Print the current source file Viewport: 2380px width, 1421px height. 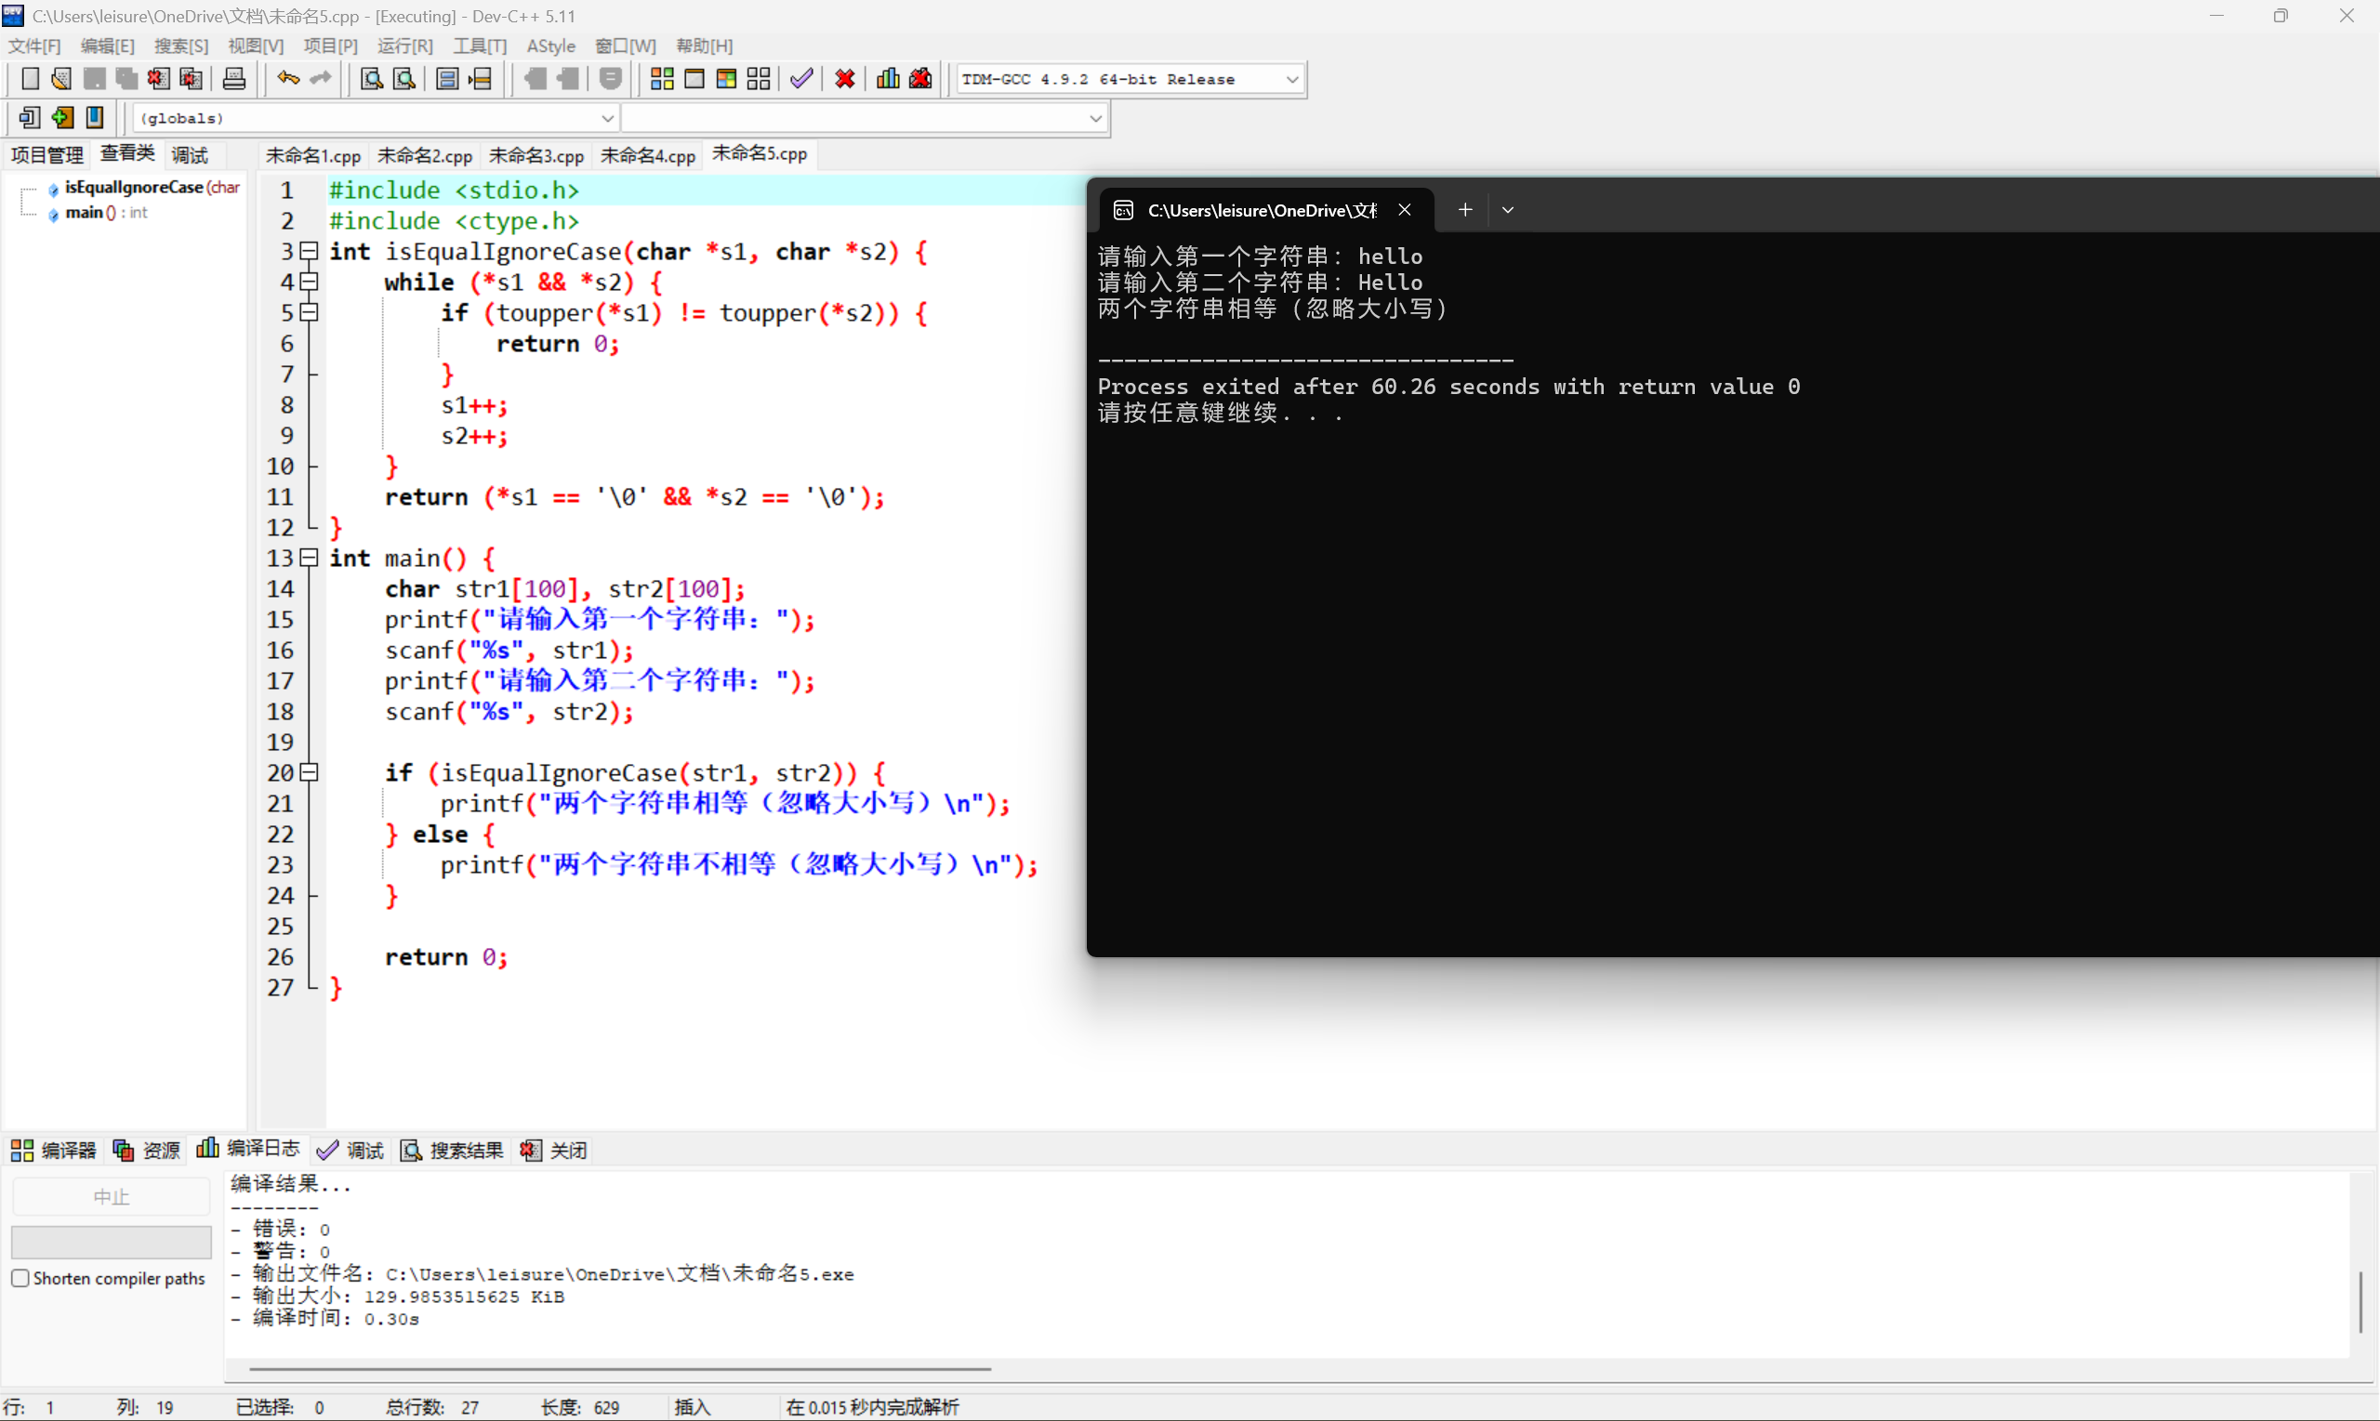(233, 78)
